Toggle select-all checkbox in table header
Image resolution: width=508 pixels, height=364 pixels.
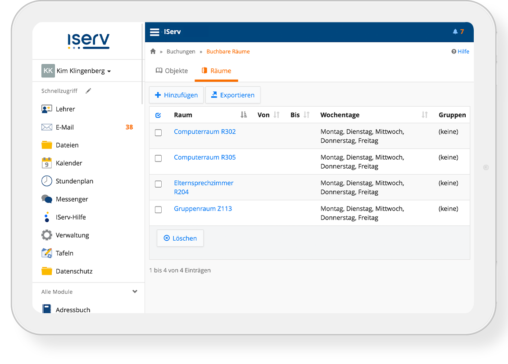pyautogui.click(x=158, y=115)
